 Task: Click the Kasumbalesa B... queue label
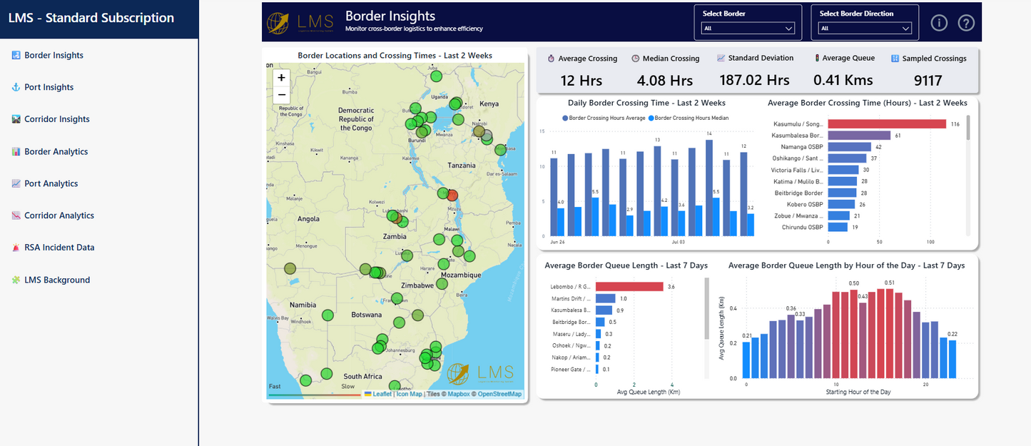coord(571,310)
